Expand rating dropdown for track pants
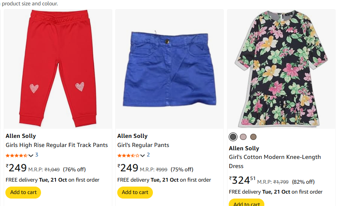Image resolution: width=341 pixels, height=206 pixels. point(31,156)
